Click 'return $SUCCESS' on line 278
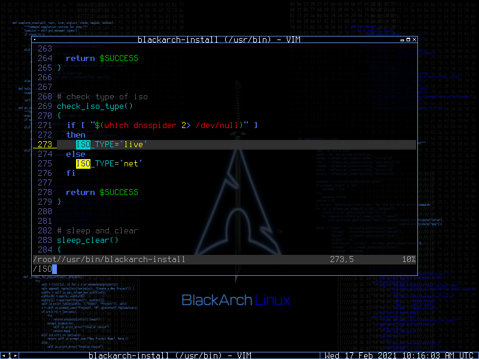This screenshot has width=479, height=359. [x=102, y=192]
